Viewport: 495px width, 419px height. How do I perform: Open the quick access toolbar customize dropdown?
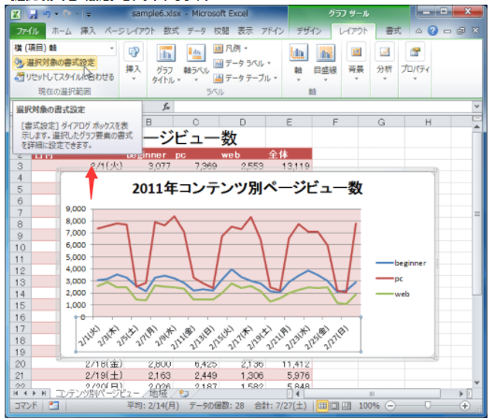point(89,14)
